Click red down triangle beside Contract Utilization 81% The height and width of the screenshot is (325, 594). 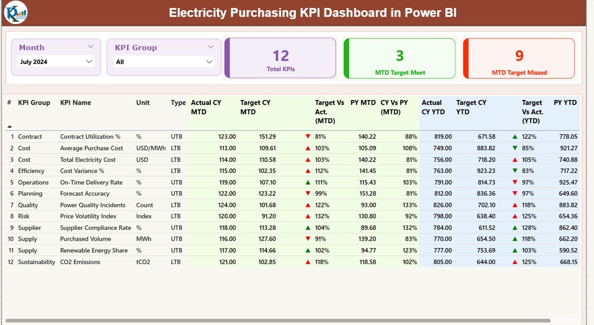[x=307, y=137]
